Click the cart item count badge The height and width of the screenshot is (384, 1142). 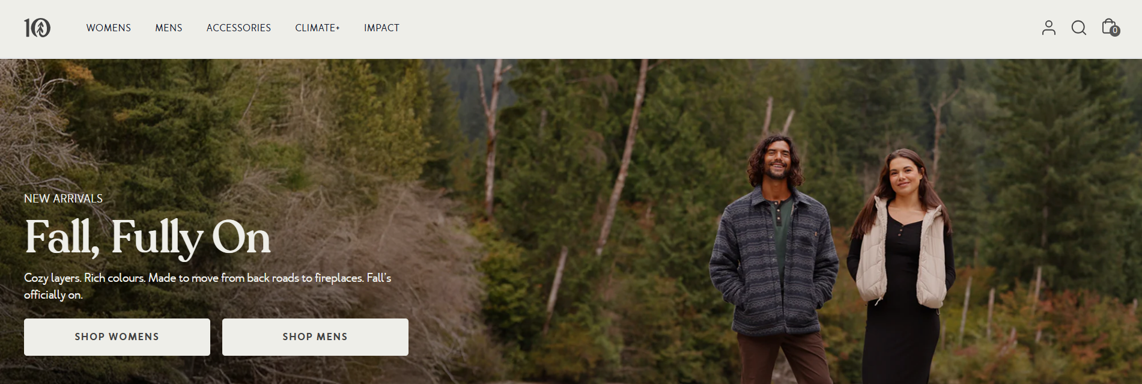pos(1115,31)
